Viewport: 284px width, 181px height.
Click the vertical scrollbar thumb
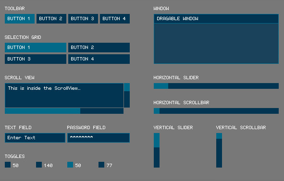[x=219, y=136]
